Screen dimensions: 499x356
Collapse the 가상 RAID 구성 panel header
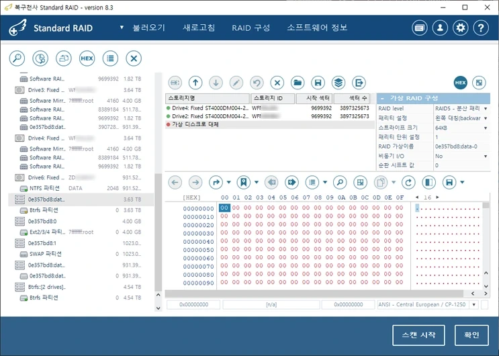point(382,98)
